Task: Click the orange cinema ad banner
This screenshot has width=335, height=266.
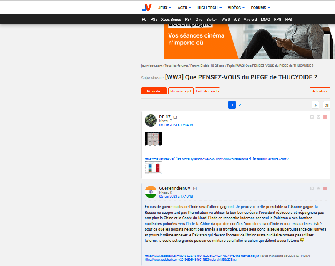Action: tap(249, 42)
